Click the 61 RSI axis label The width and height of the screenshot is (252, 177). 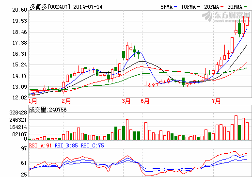[x=24, y=163]
